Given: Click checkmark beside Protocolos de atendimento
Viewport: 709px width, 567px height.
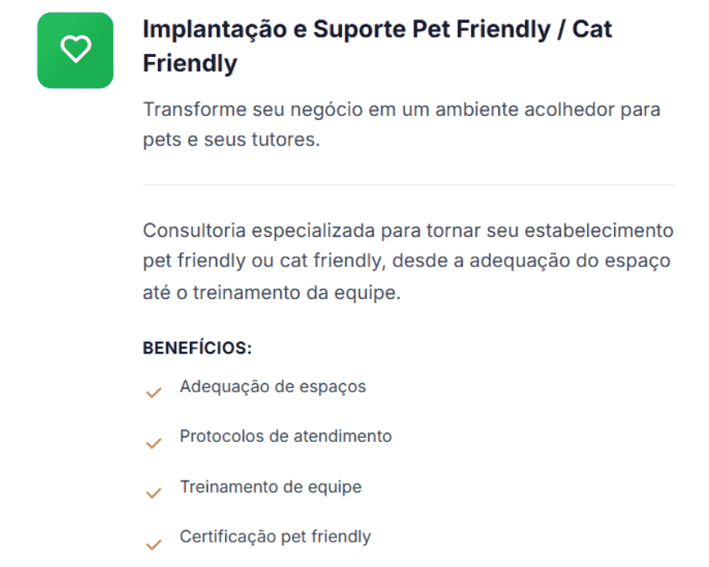Looking at the screenshot, I should click(153, 443).
